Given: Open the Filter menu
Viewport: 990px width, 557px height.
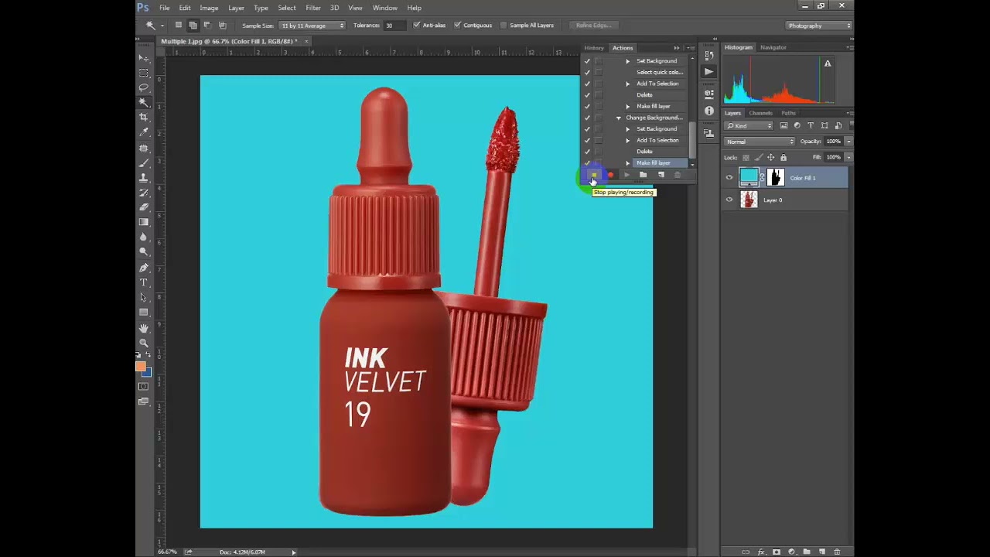Looking at the screenshot, I should coord(312,8).
